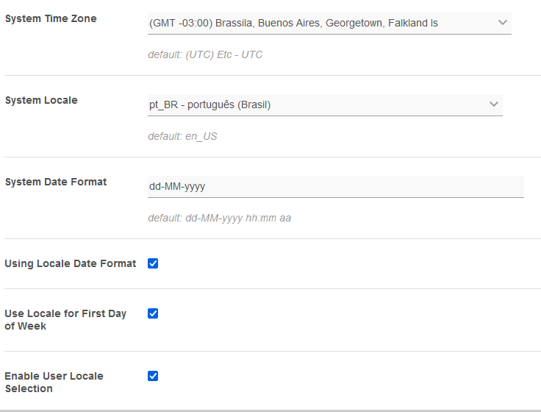Click the divider line above Enable User Locale Selection
This screenshot has width=541, height=412.
(x=270, y=351)
